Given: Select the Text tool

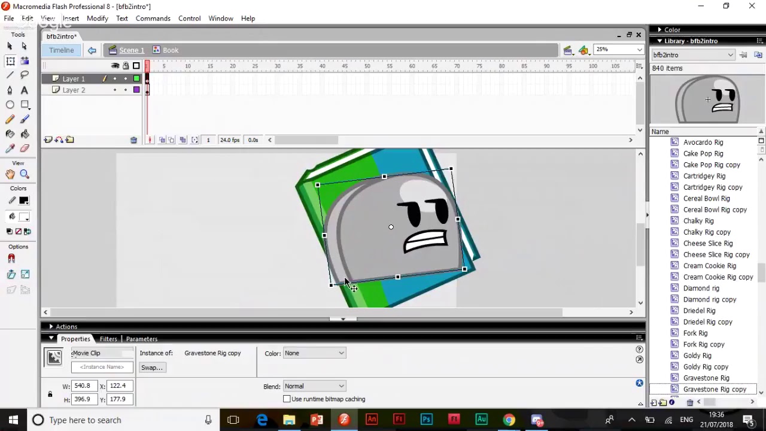Looking at the screenshot, I should pos(25,90).
